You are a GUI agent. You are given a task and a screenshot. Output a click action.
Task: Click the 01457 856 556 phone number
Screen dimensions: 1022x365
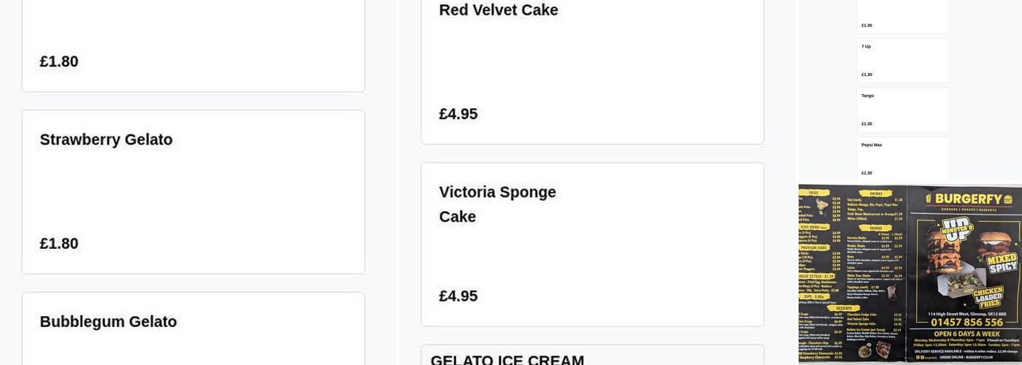(x=967, y=322)
